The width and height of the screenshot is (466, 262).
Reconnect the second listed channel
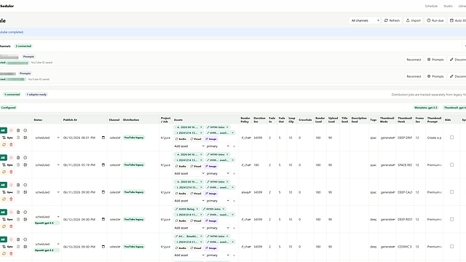(x=414, y=76)
